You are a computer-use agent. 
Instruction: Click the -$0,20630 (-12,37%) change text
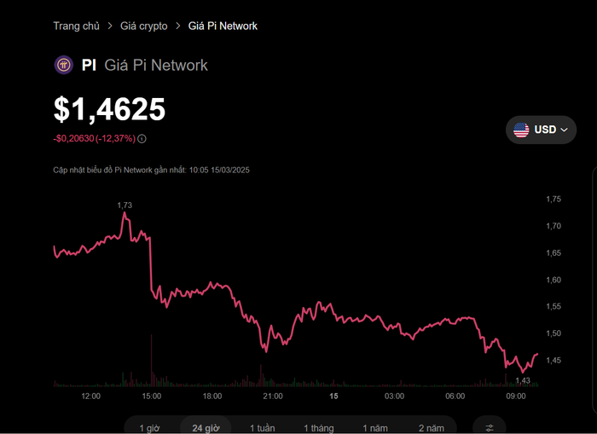click(x=94, y=138)
